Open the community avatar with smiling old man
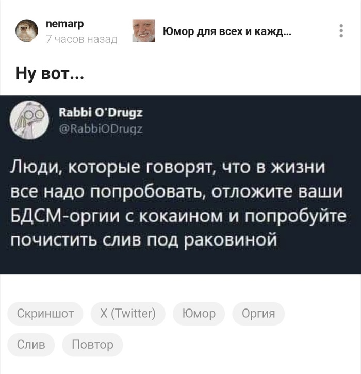361x374 pixels. [143, 30]
